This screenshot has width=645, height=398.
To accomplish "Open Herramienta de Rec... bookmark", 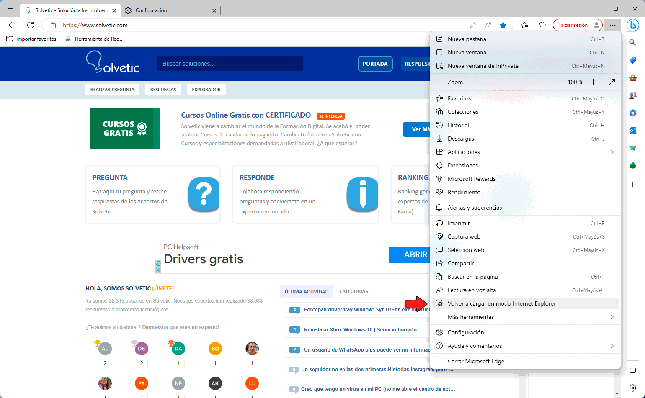I will coord(94,39).
